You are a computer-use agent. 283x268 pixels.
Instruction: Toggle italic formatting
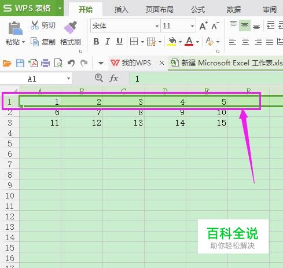[x=108, y=42]
